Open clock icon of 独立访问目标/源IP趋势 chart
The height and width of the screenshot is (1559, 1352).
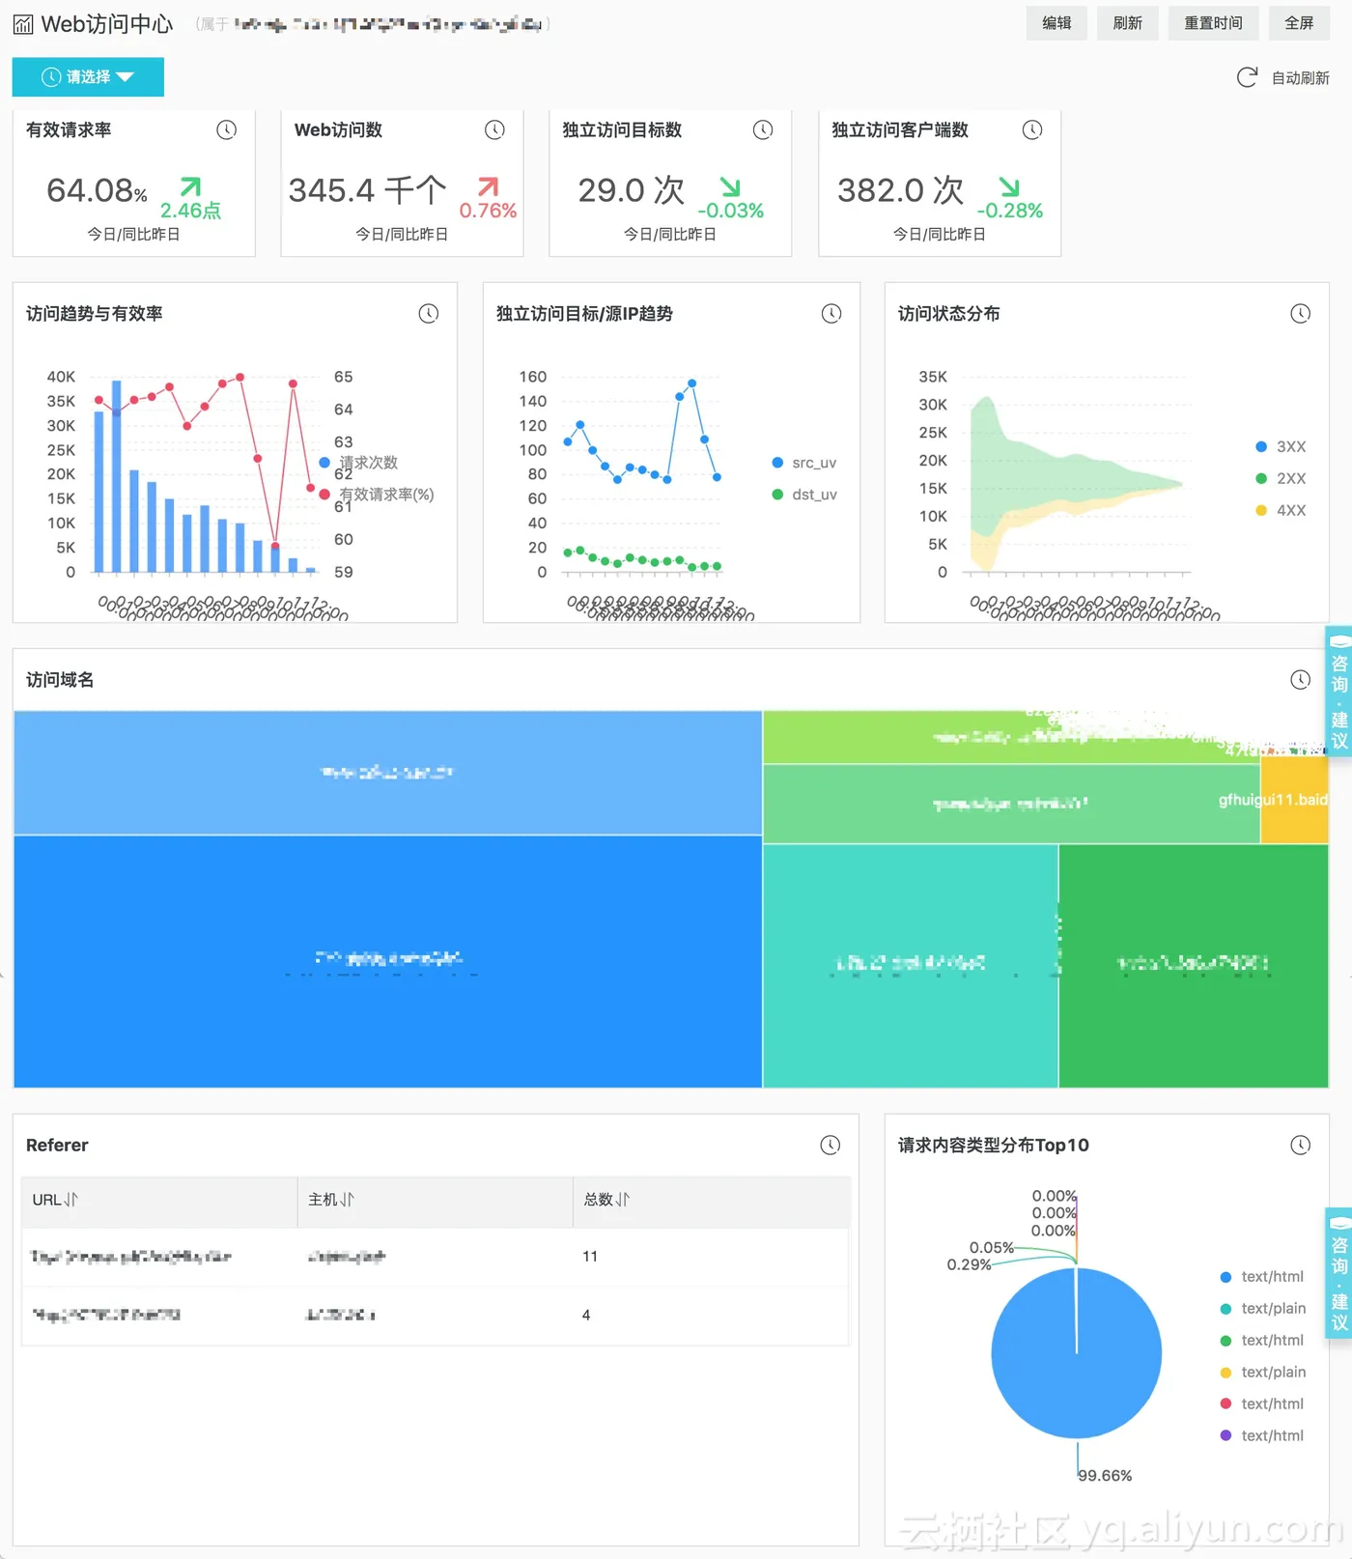pos(831,313)
